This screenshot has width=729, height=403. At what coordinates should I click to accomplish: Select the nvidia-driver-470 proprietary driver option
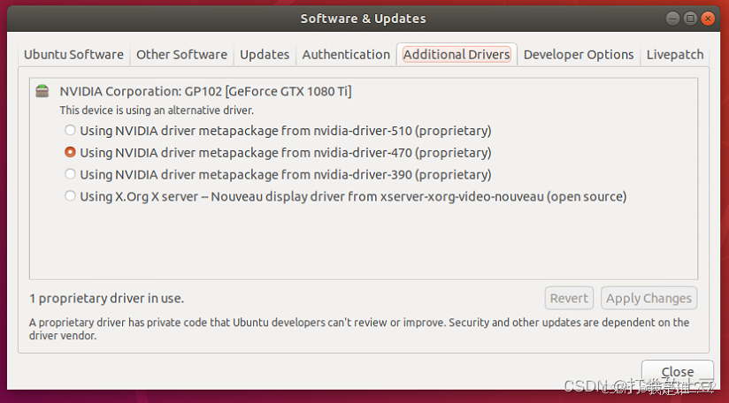[278, 152]
